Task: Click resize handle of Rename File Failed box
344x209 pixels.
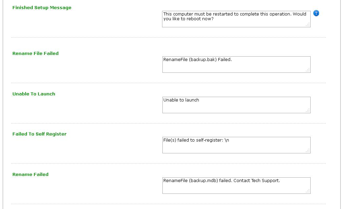Action: coord(308,70)
